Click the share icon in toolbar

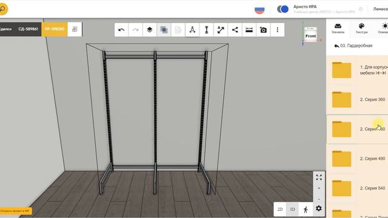coord(235,30)
